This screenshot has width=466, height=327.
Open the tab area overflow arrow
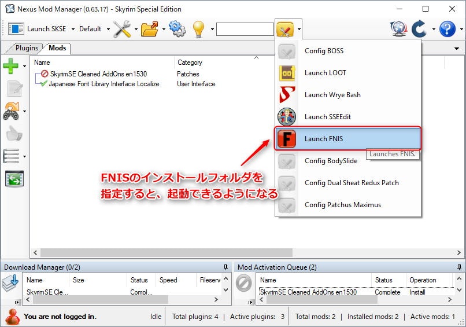457,49
